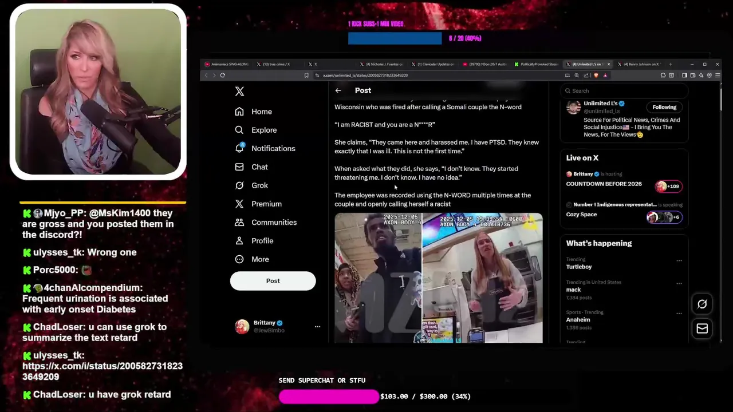The height and width of the screenshot is (412, 733).
Task: Switch to the true crime / X tab
Action: tap(277, 64)
